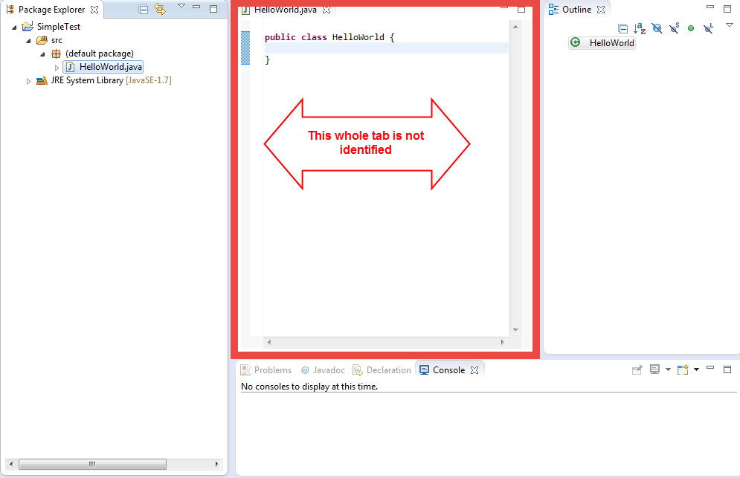The width and height of the screenshot is (740, 478).
Task: Switch to the Declaration tab
Action: (382, 370)
